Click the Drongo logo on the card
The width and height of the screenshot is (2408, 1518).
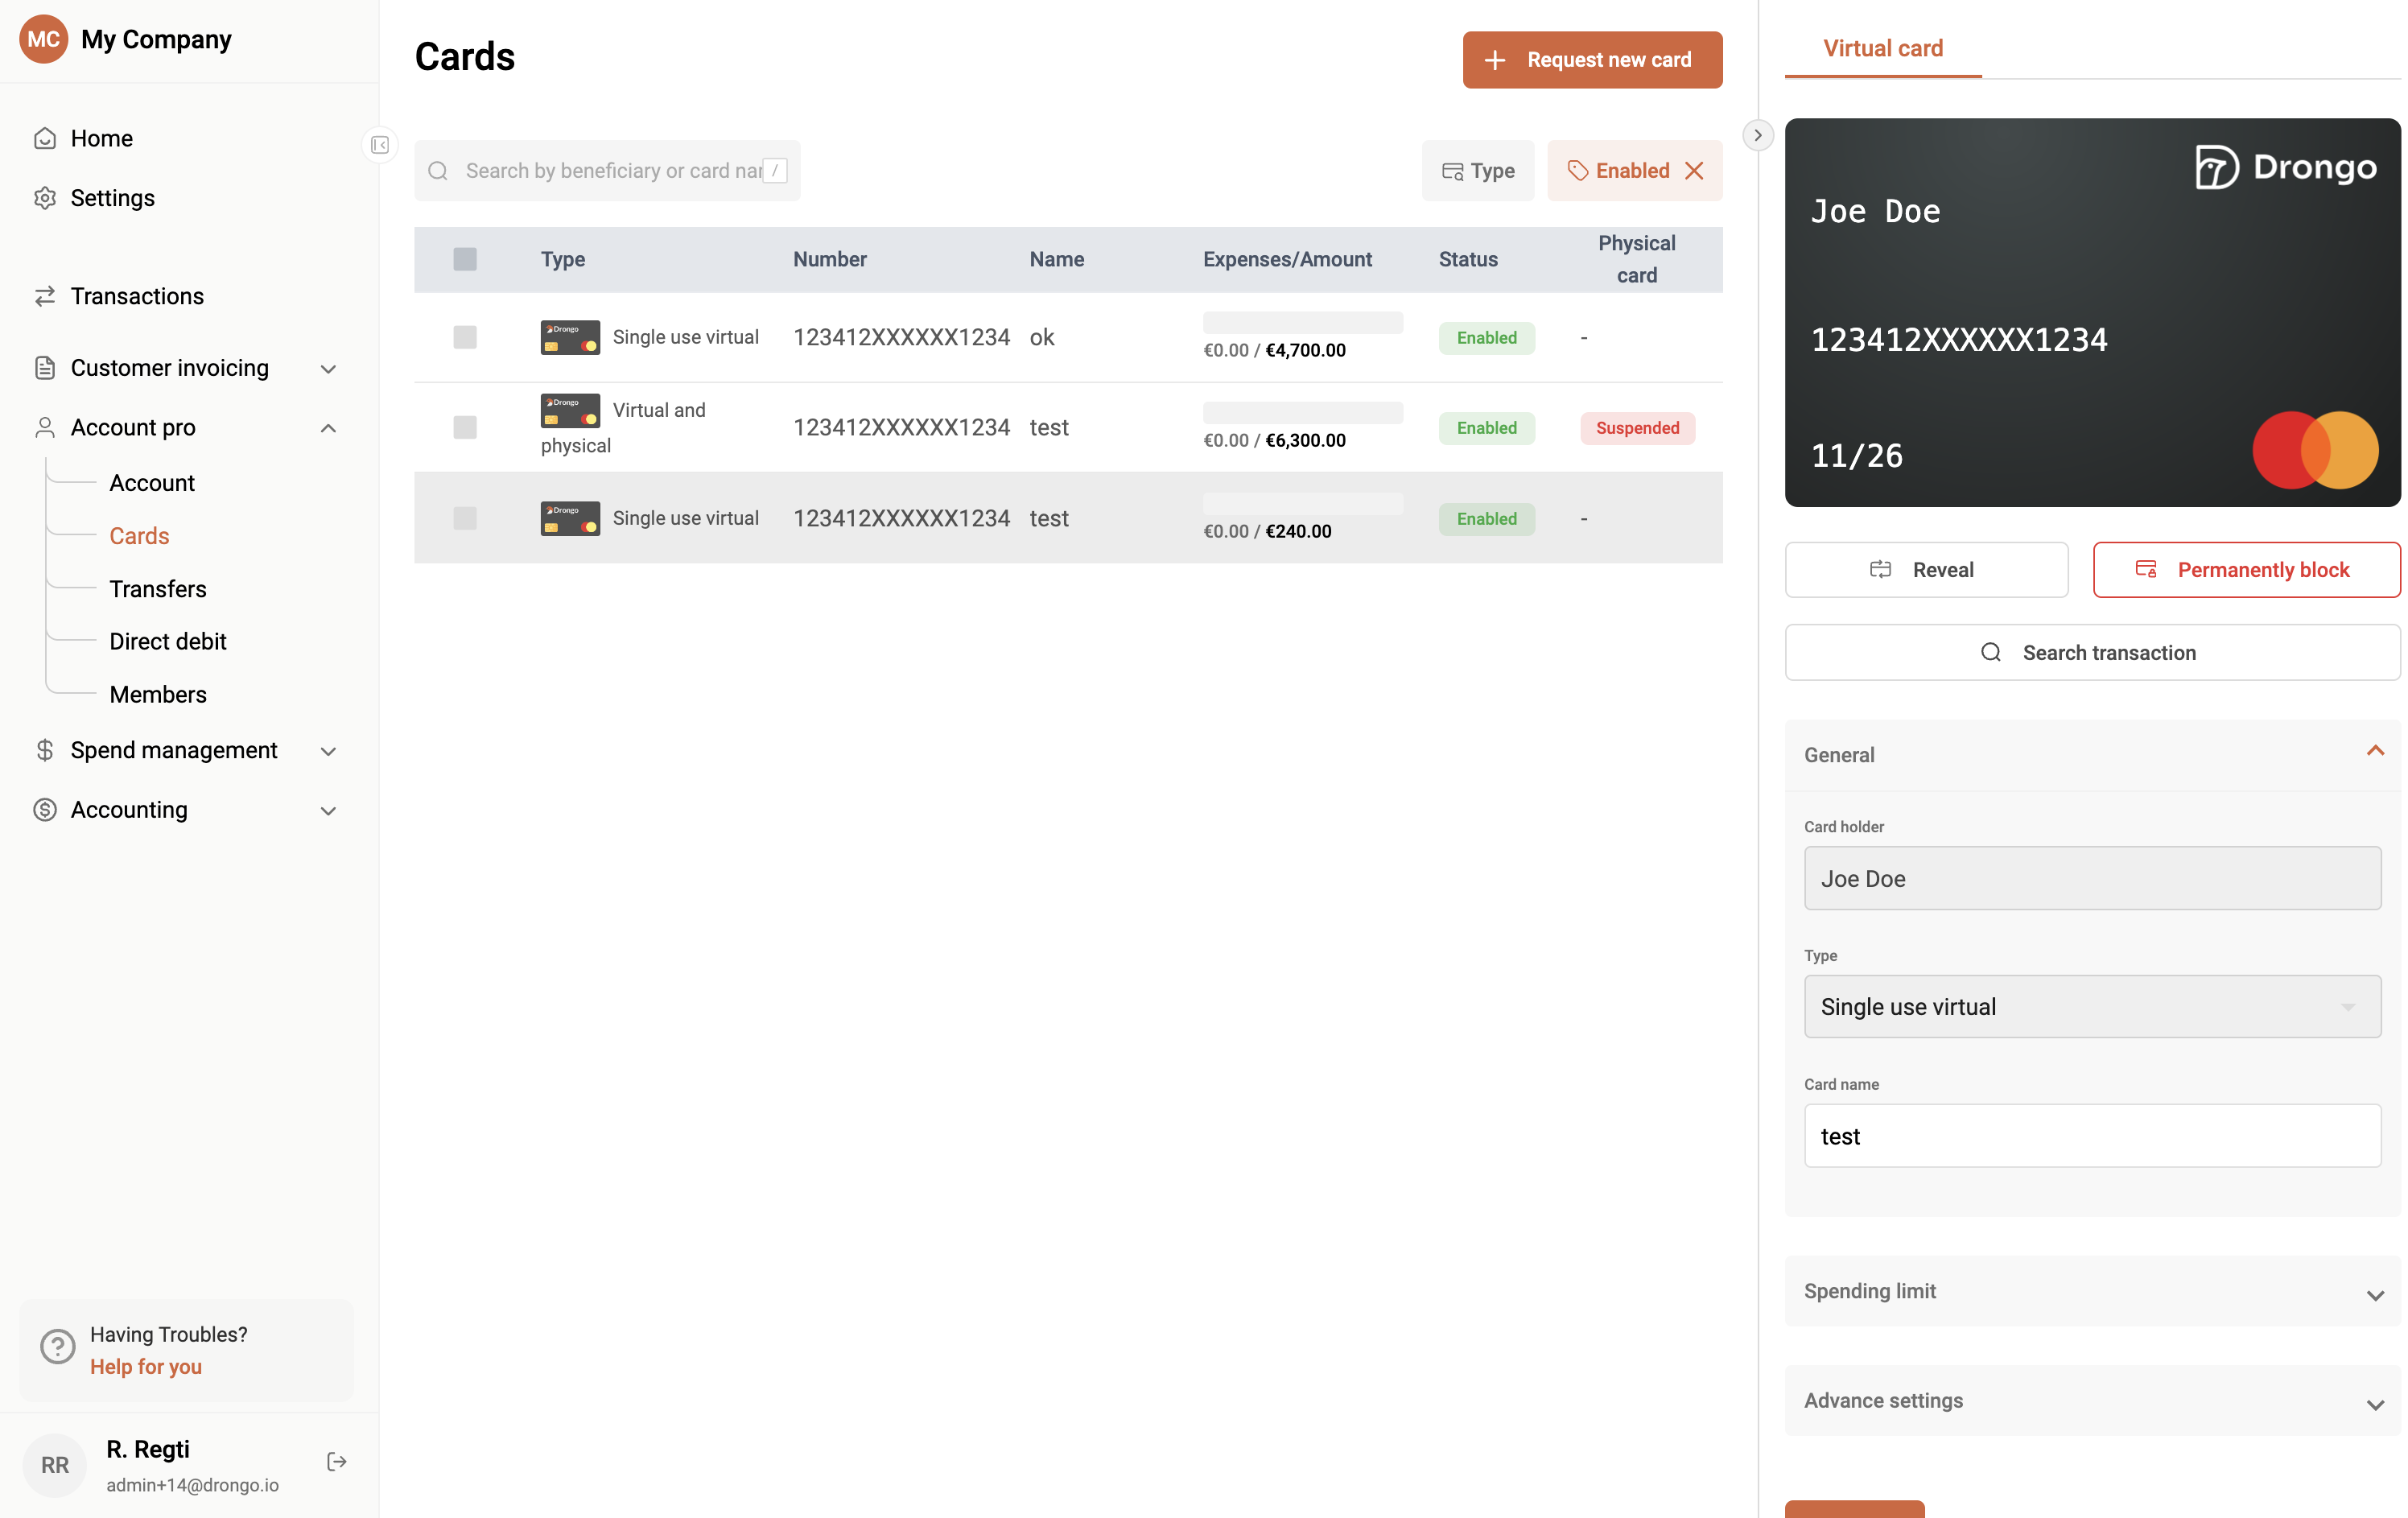(x=2286, y=167)
